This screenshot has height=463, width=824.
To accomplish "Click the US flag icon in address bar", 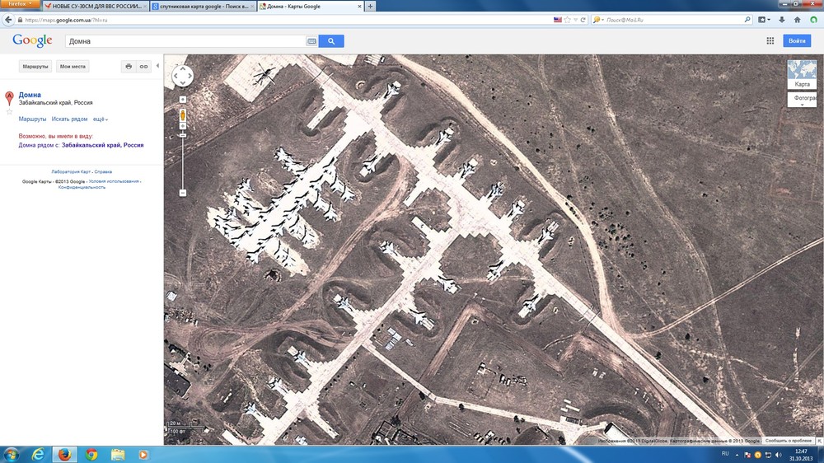I will pos(558,20).
